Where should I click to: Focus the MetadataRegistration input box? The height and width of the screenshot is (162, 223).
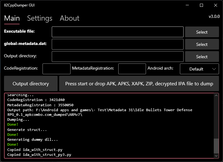(132, 69)
